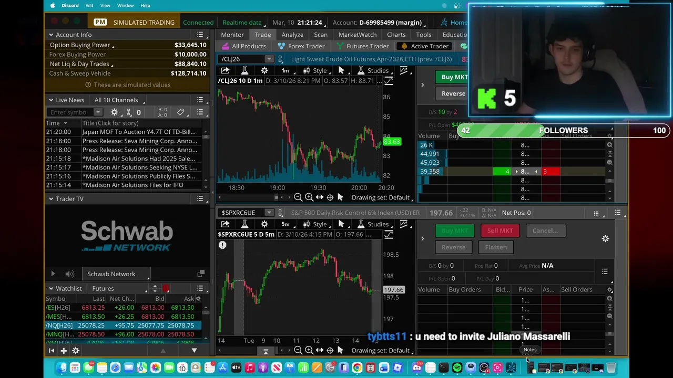Open Live News settings gear

click(x=114, y=112)
